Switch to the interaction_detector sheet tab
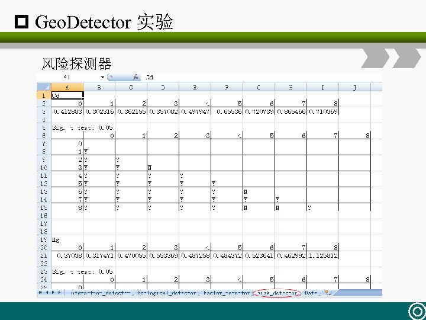Viewport: 426px width, 320px height. [101, 293]
